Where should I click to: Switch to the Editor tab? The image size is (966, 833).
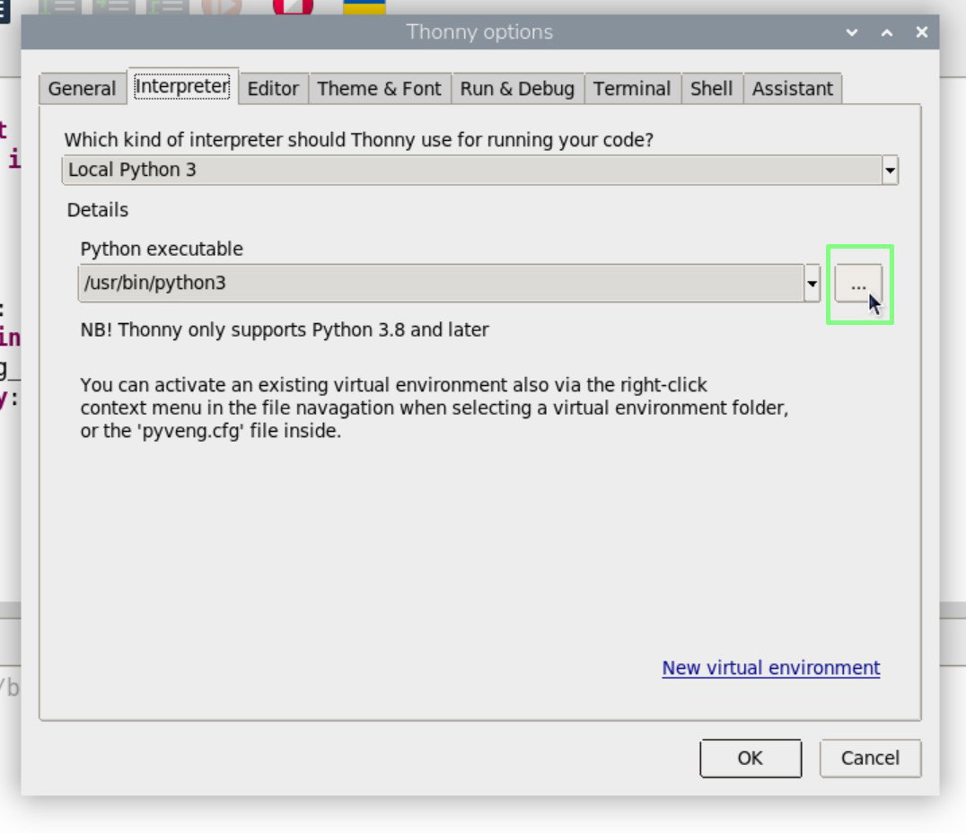(273, 89)
